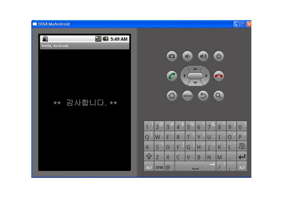Click the SYM key
Screen dimensions: 281x211
click(x=159, y=166)
